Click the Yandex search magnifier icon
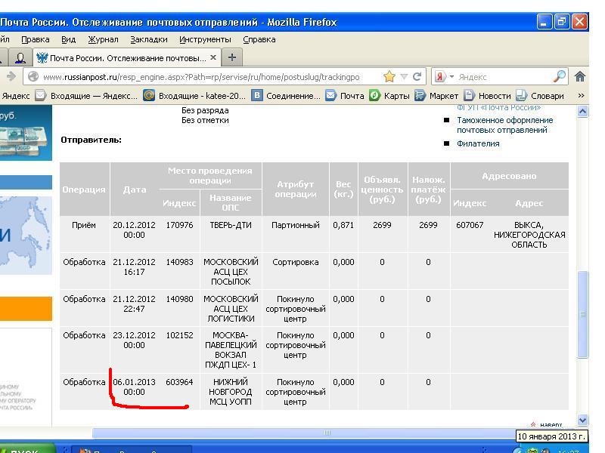This screenshot has height=453, width=605. [x=559, y=77]
